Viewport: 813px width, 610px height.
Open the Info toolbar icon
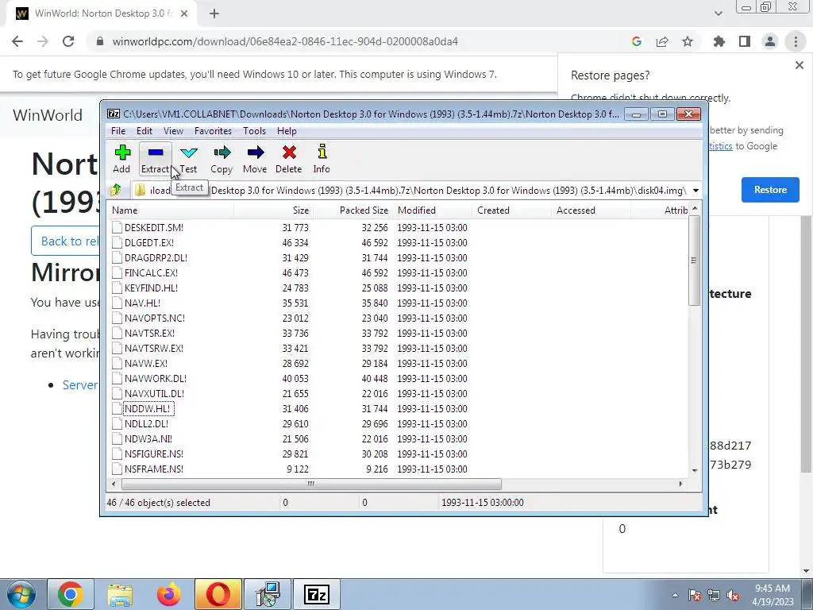click(x=322, y=159)
